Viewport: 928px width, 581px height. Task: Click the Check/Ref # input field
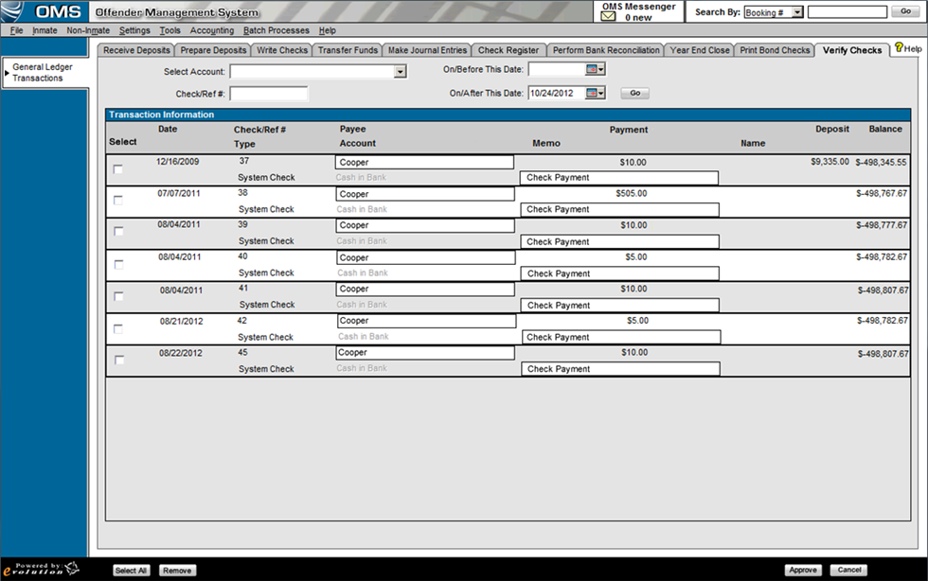269,94
